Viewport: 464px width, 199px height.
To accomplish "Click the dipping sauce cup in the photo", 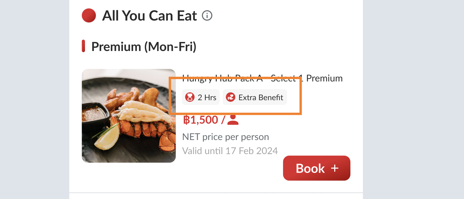I will [95, 113].
